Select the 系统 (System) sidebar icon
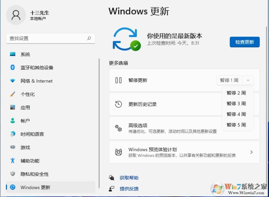The width and height of the screenshot is (269, 197). pyautogui.click(x=12, y=54)
